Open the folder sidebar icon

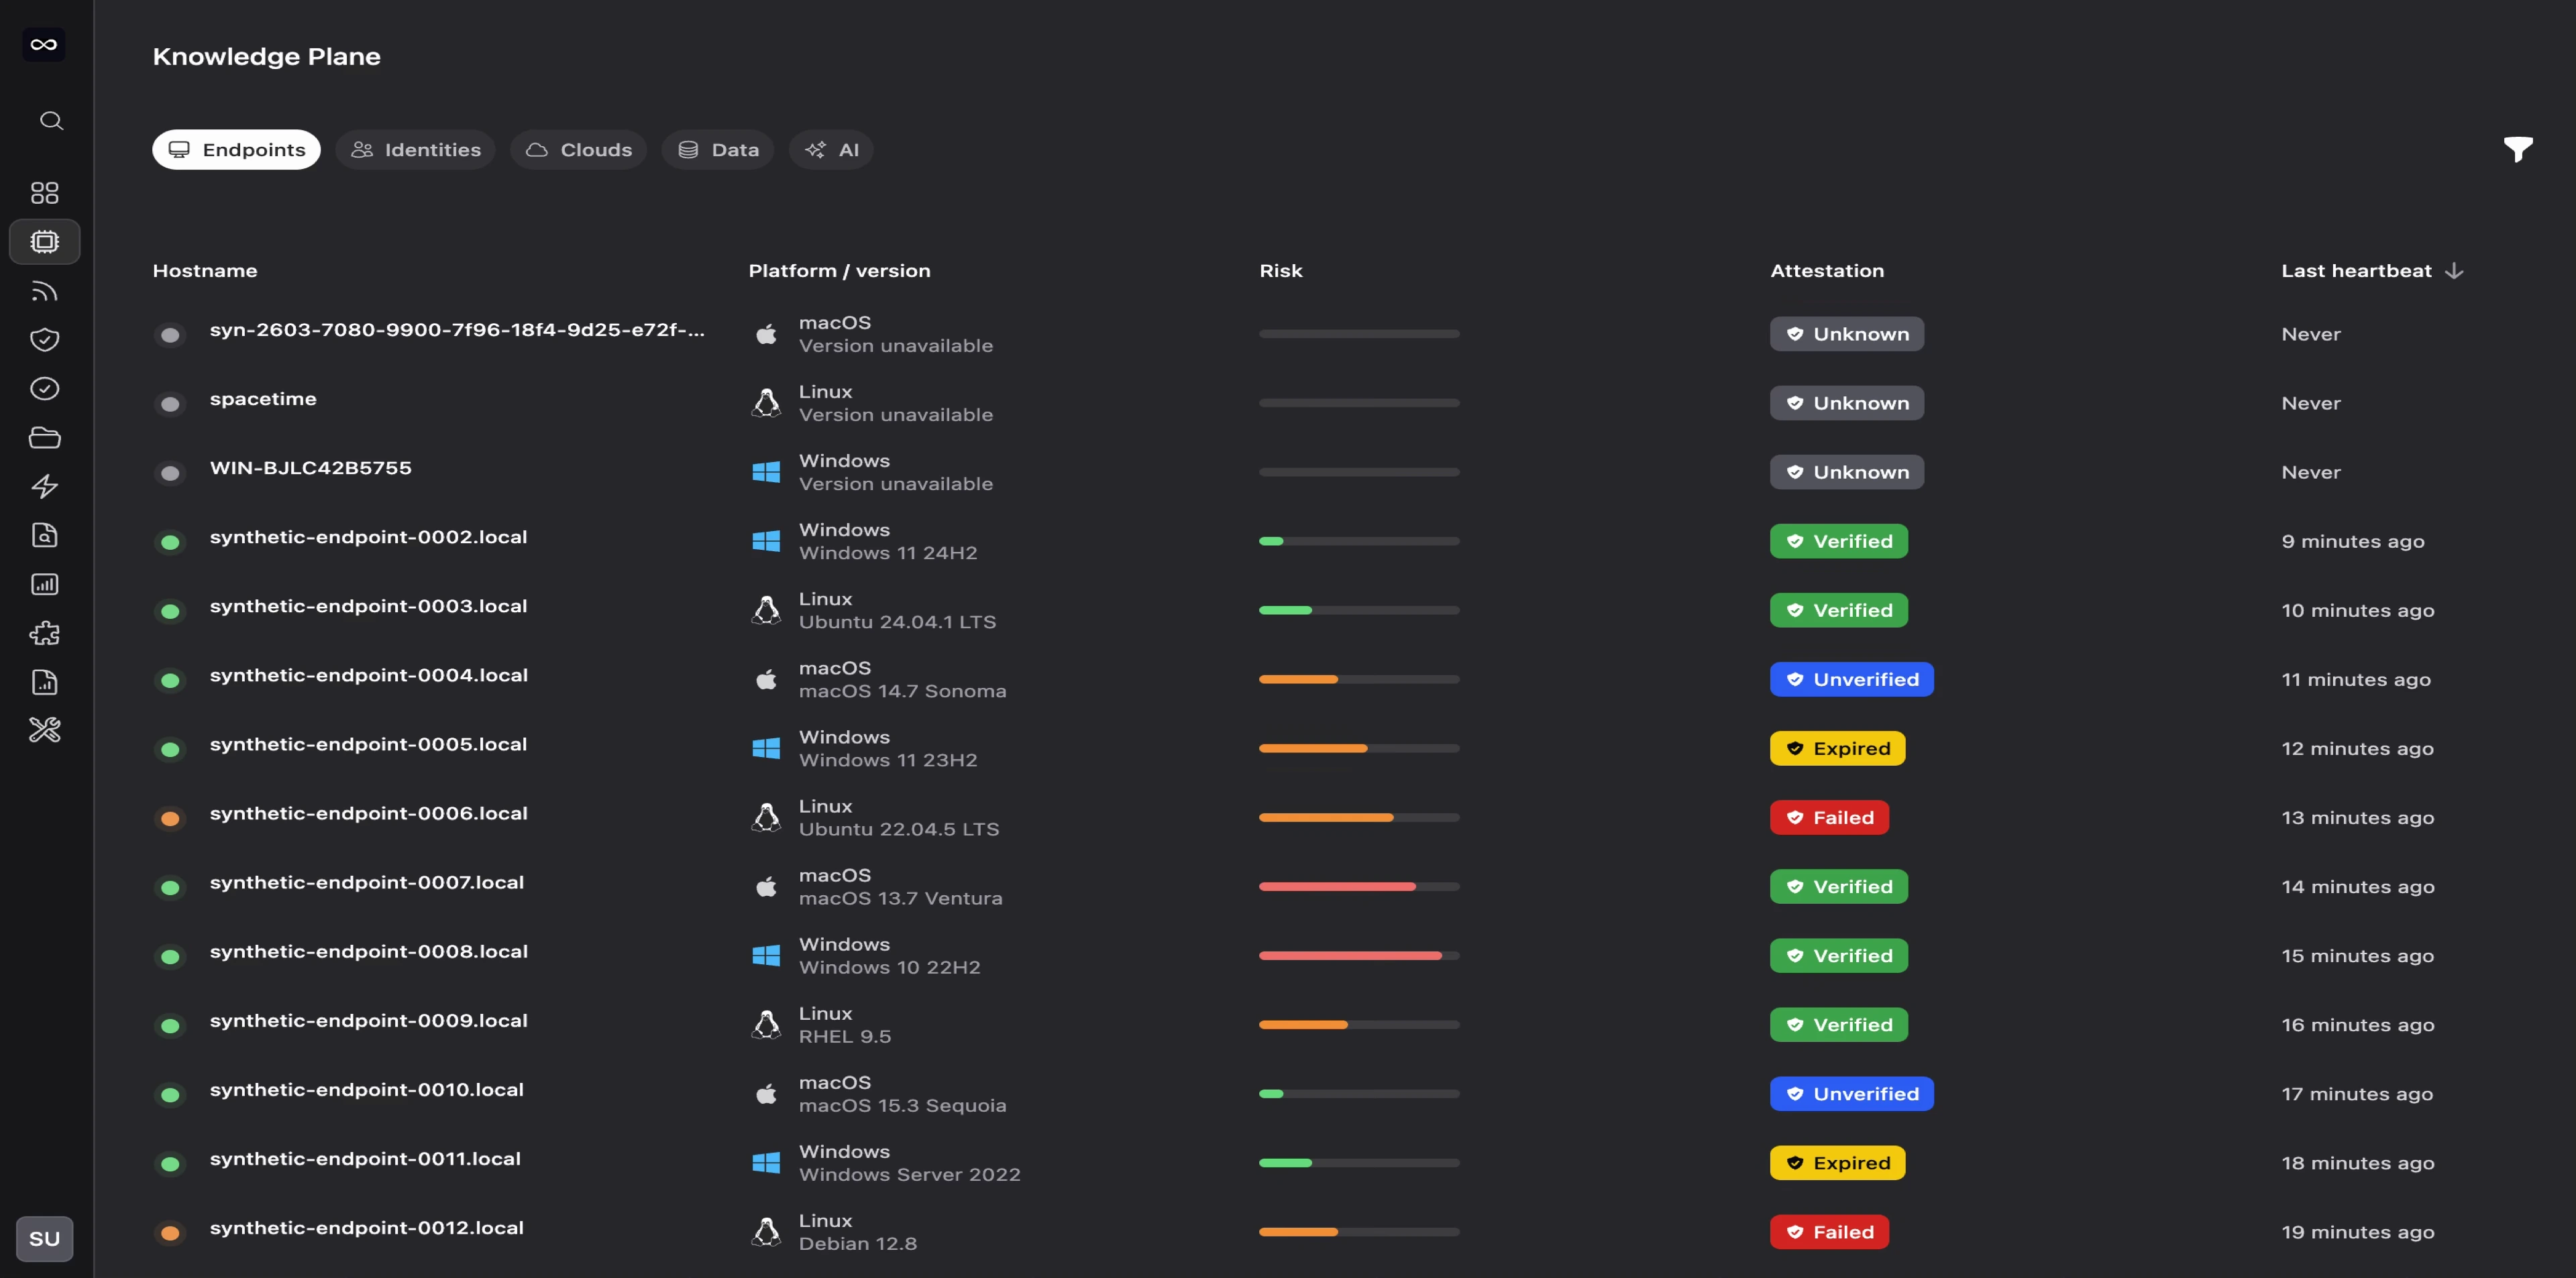[x=44, y=438]
